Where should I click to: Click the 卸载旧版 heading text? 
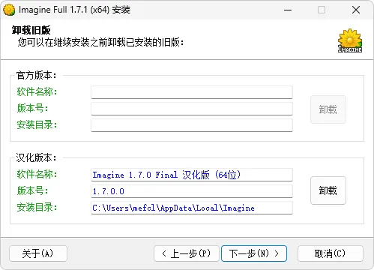coord(31,30)
